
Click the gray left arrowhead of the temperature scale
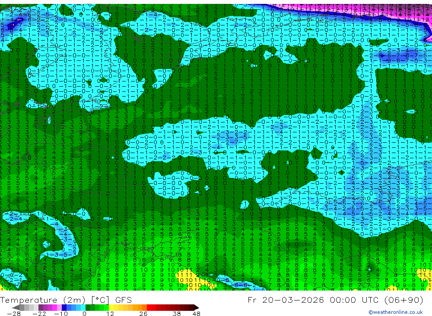pyautogui.click(x=16, y=307)
